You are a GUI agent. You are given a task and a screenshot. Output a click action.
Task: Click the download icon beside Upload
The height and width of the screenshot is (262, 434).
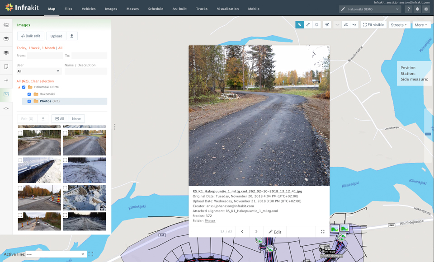click(x=71, y=36)
